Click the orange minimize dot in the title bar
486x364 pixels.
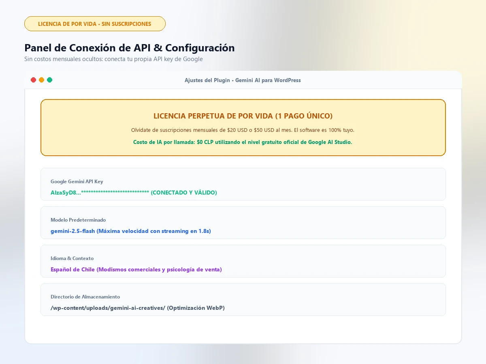[x=42, y=80]
